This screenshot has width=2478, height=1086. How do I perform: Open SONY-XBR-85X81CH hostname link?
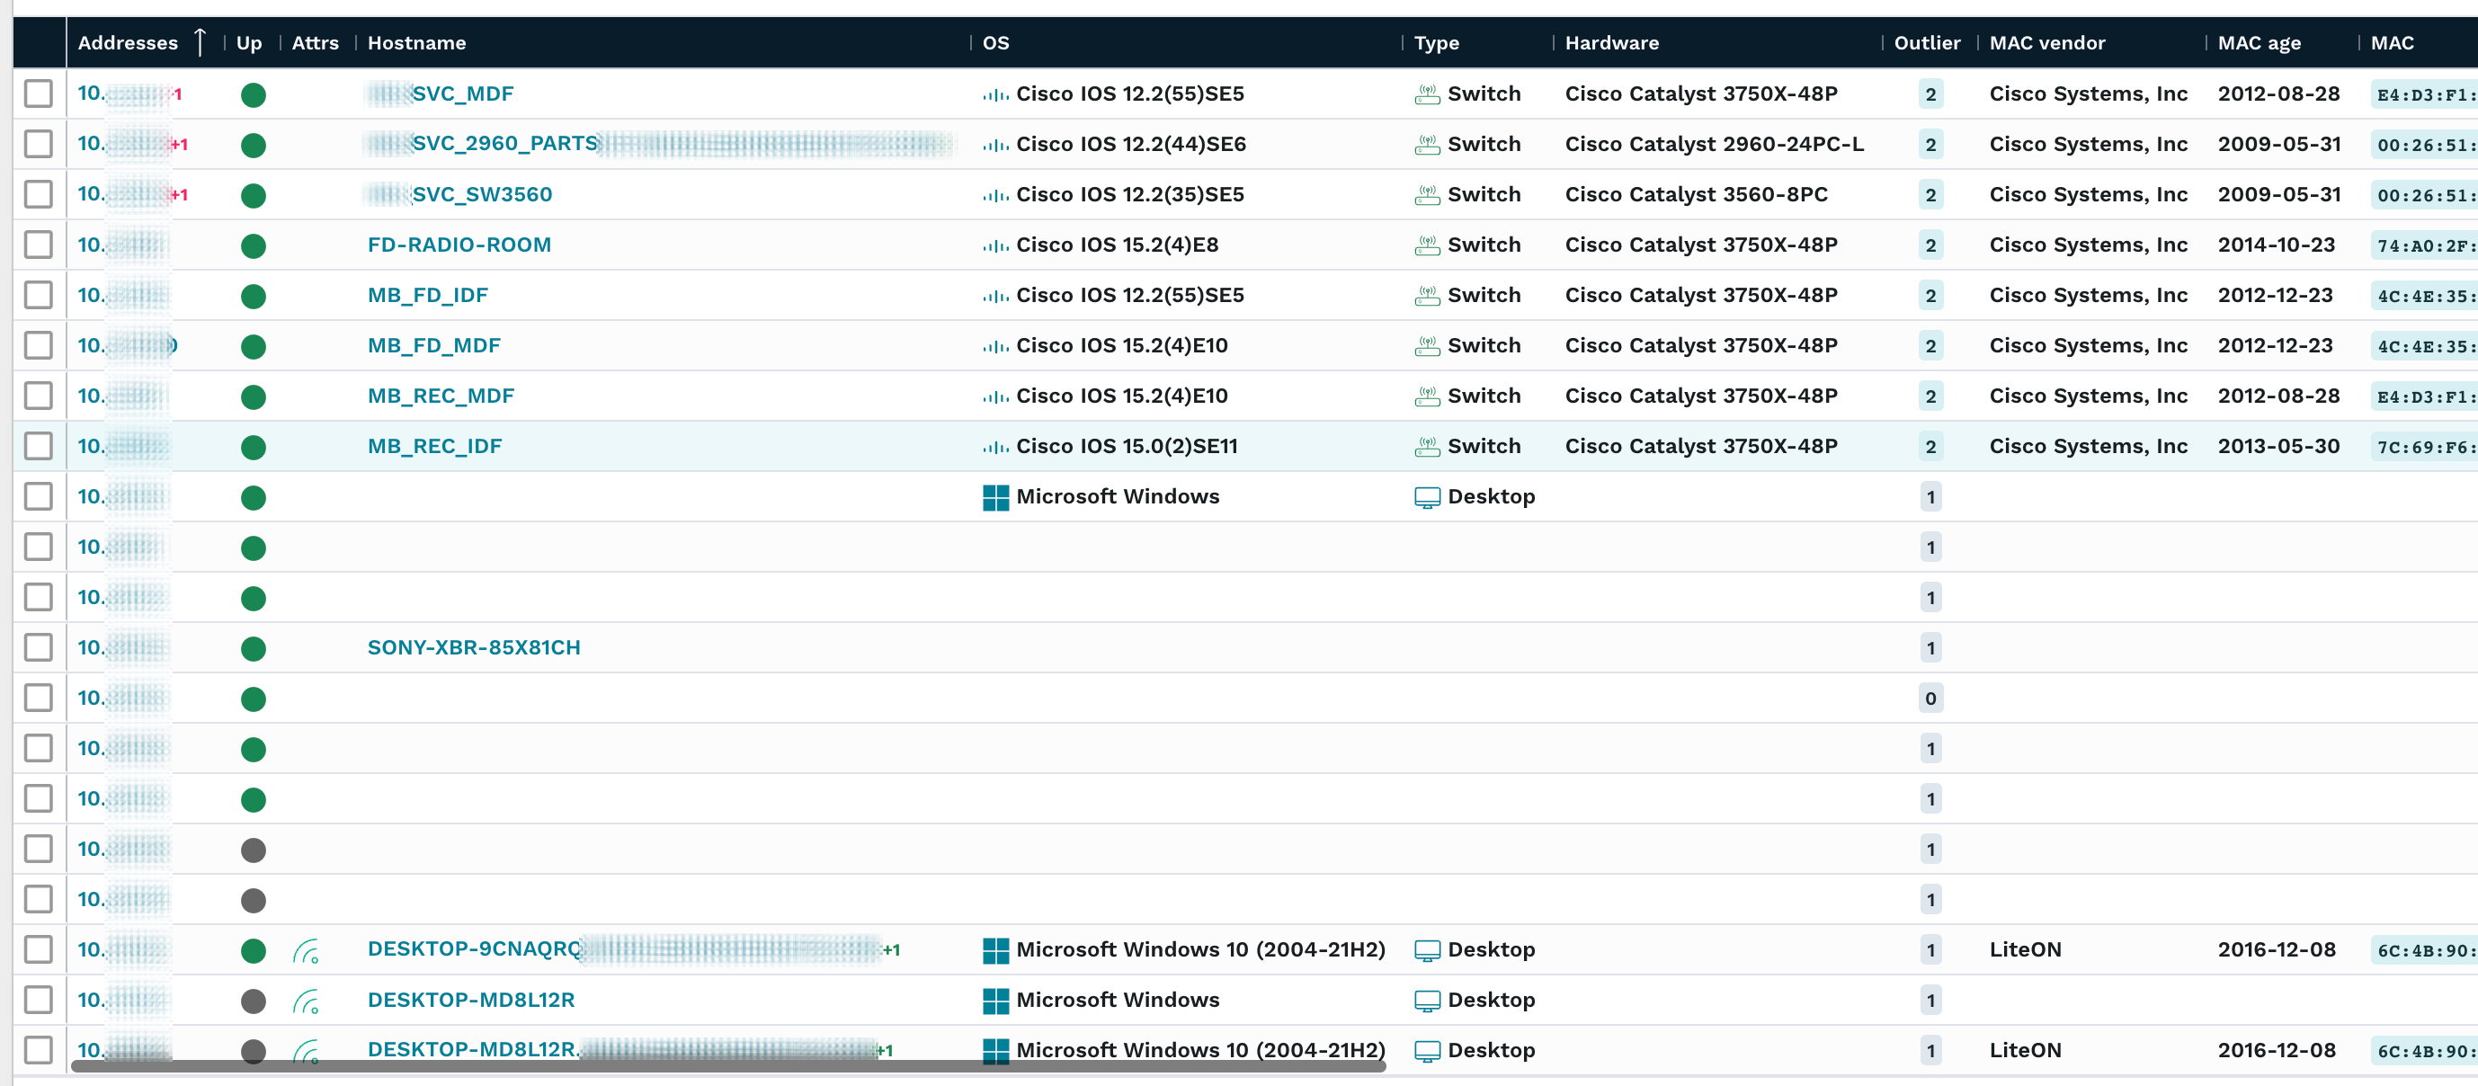tap(474, 648)
